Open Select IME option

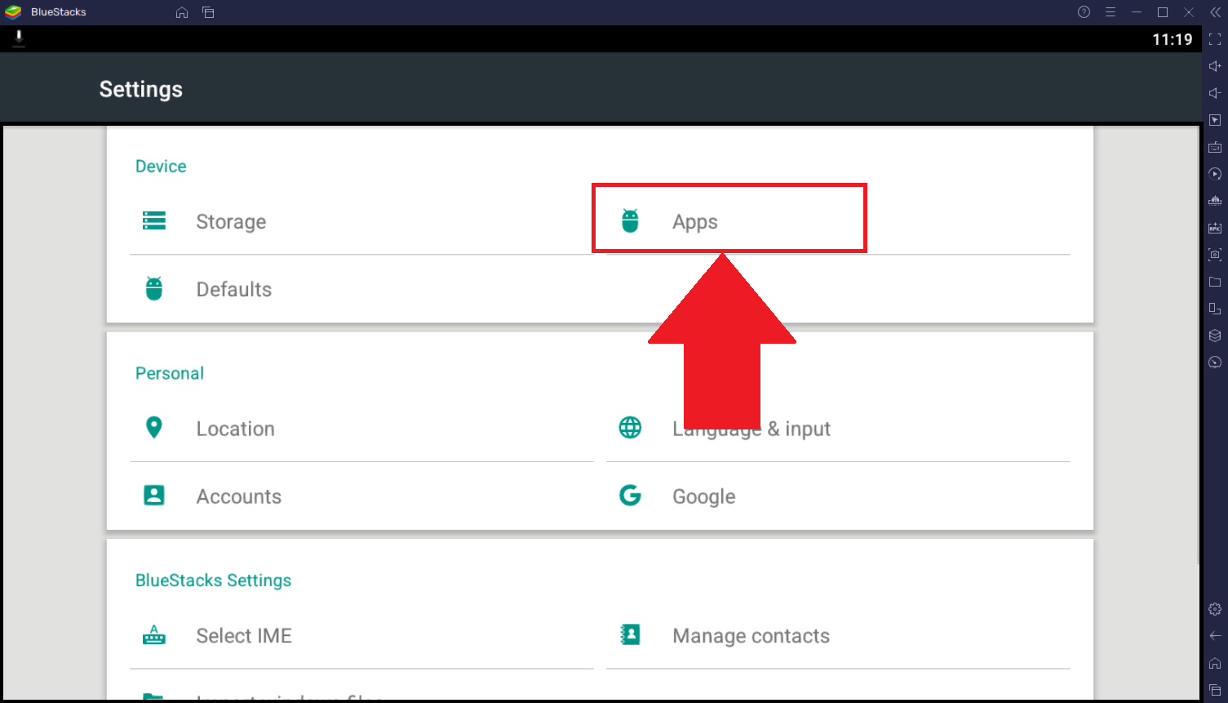coord(243,636)
